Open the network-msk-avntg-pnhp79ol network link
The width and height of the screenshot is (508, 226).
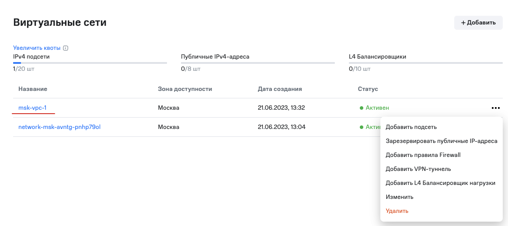pos(60,127)
